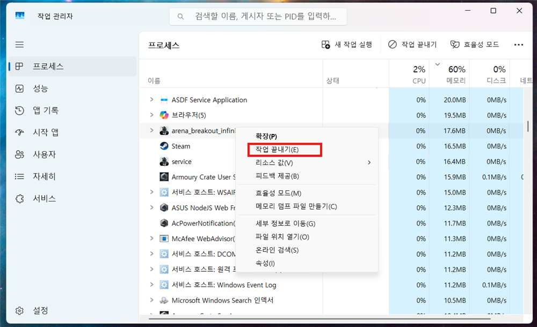The width and height of the screenshot is (537, 327).
Task: Open the 앱 기록 (App history) page
Action: point(72,110)
